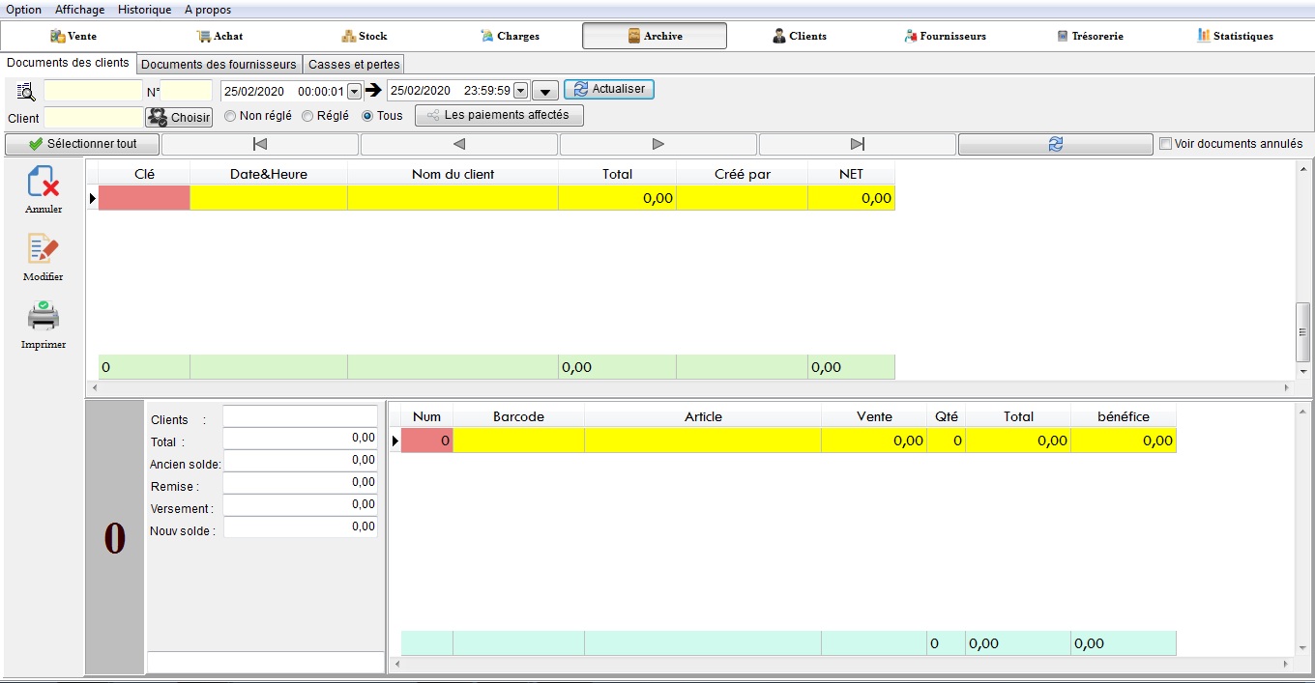Select the Réglé radio option

coord(307,116)
